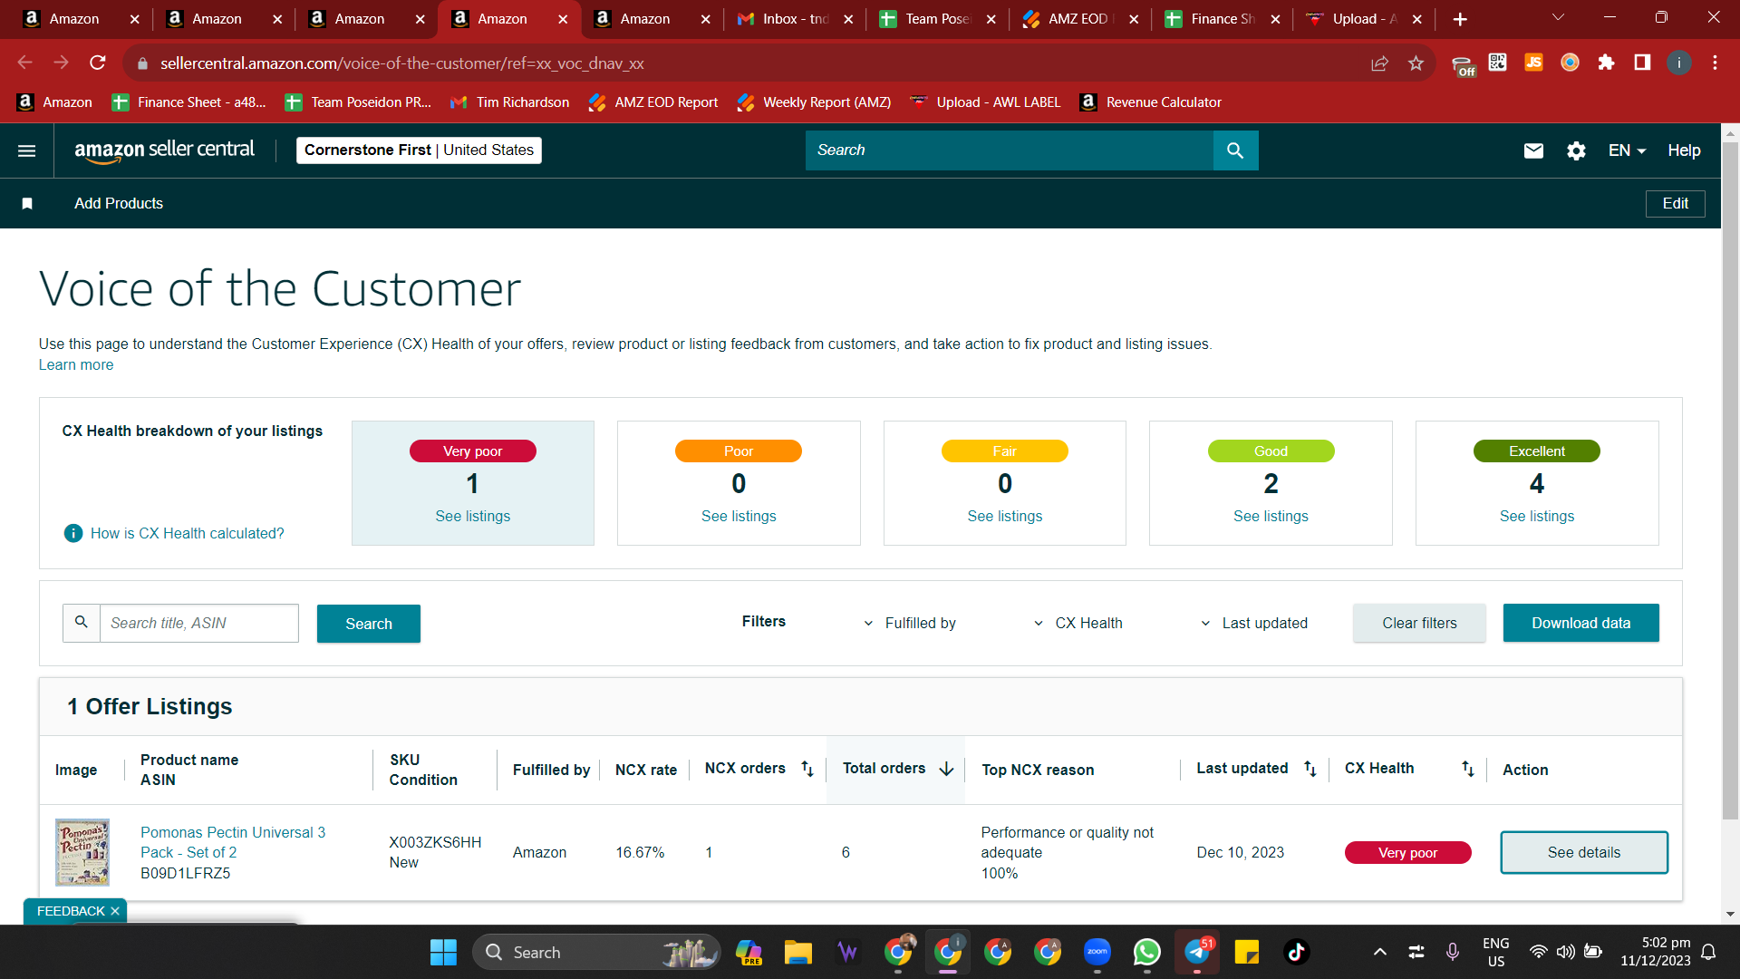Click the page vertical scrollbar

[x=1730, y=480]
